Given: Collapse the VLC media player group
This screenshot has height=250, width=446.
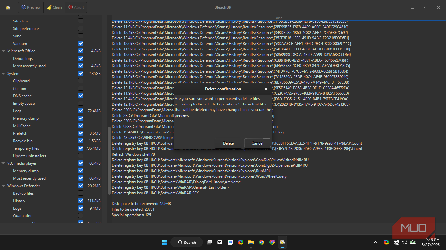Looking at the screenshot, I should point(3,163).
